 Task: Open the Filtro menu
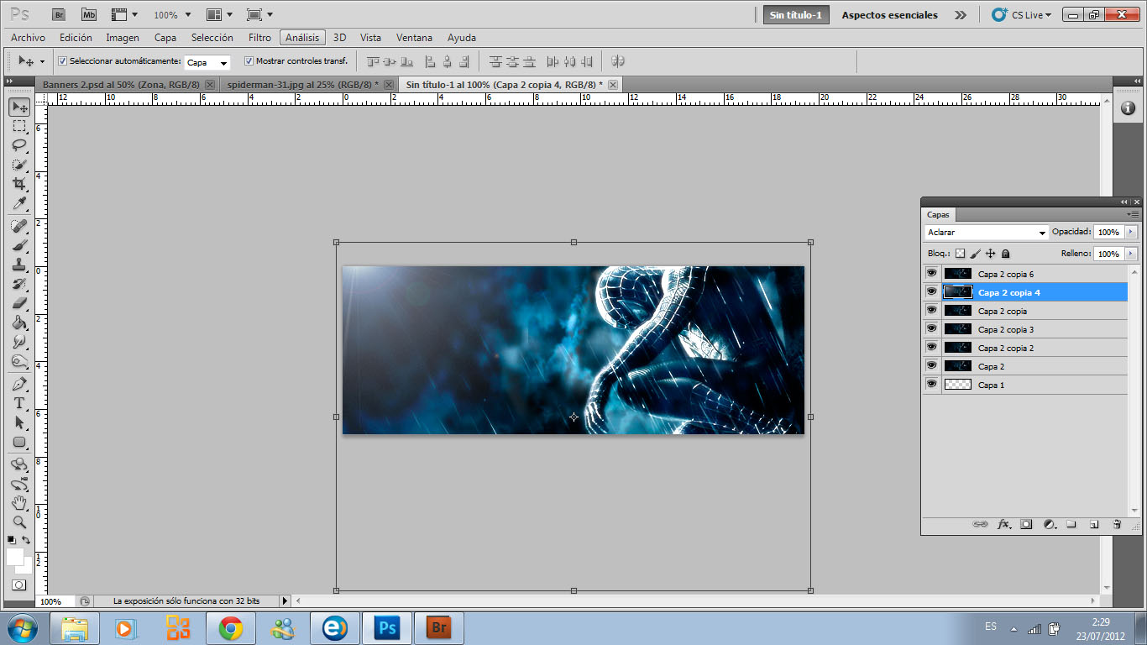pos(259,38)
